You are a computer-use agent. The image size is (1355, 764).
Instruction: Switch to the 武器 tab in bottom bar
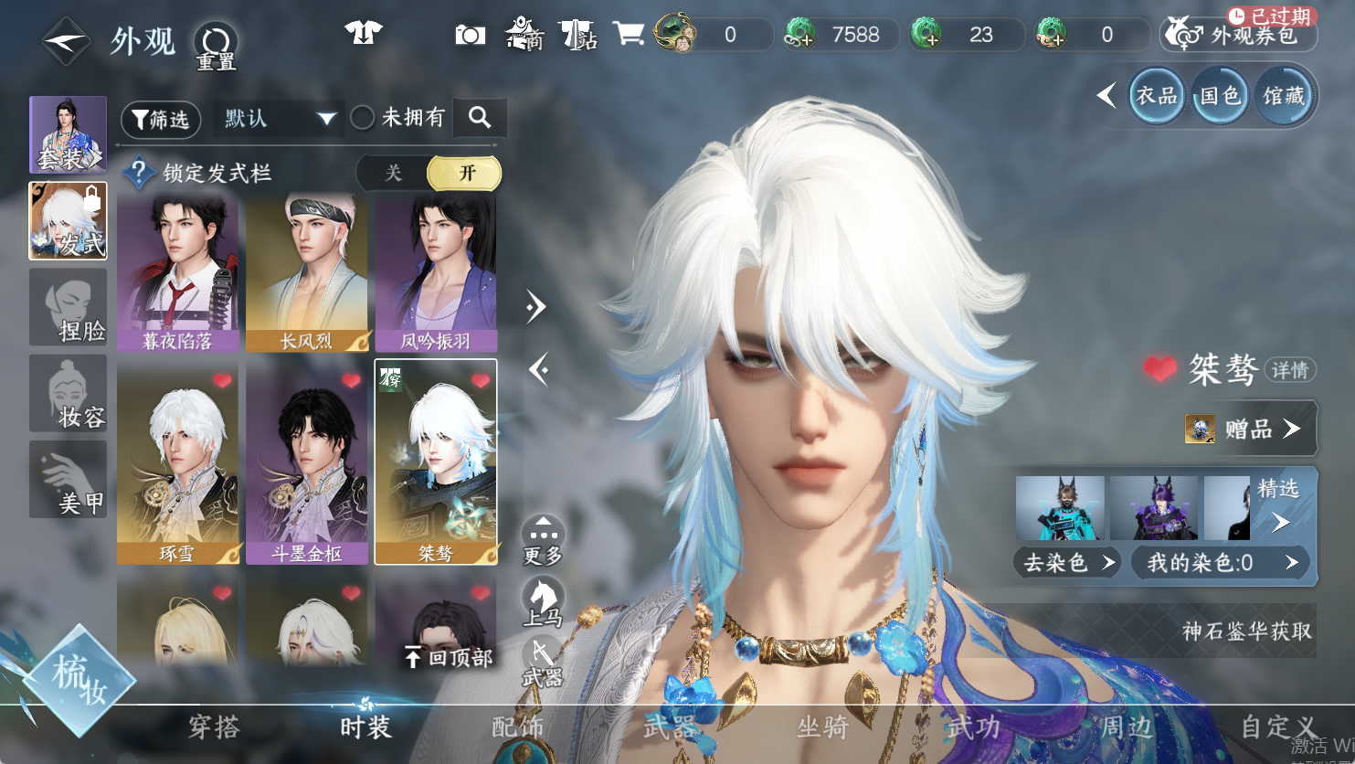coord(670,727)
